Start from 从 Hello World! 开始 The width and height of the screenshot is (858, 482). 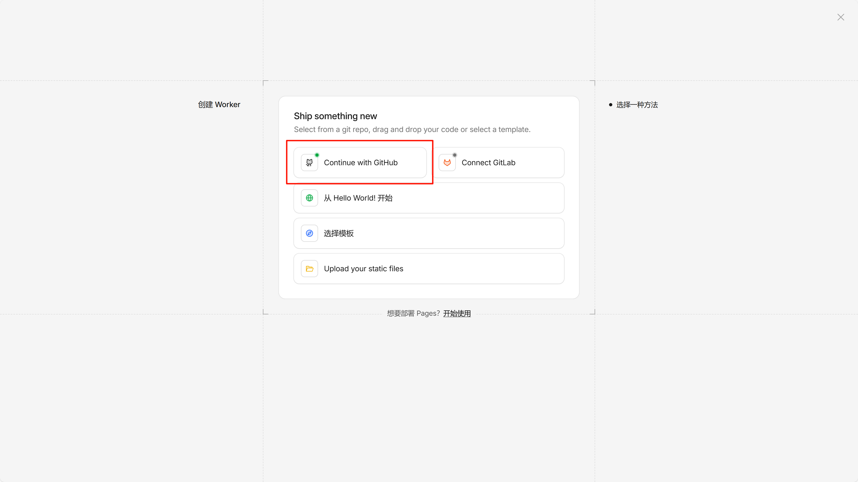click(x=358, y=198)
